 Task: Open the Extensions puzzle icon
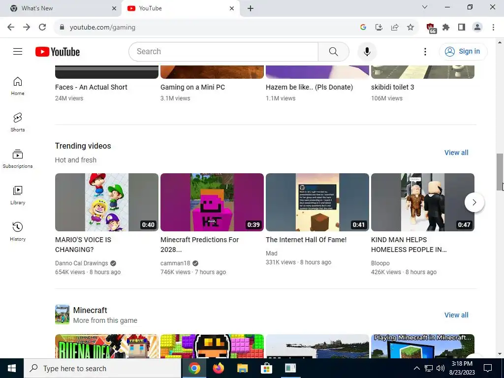446,27
